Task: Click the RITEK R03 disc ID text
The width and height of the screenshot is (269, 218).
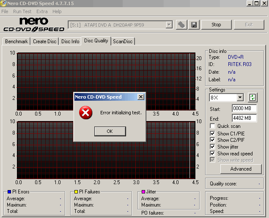Action: pyautogui.click(x=240, y=64)
